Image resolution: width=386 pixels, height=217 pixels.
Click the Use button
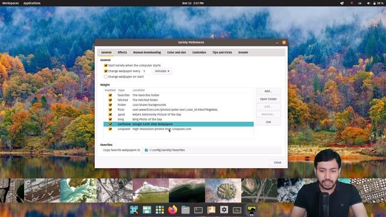click(x=268, y=122)
